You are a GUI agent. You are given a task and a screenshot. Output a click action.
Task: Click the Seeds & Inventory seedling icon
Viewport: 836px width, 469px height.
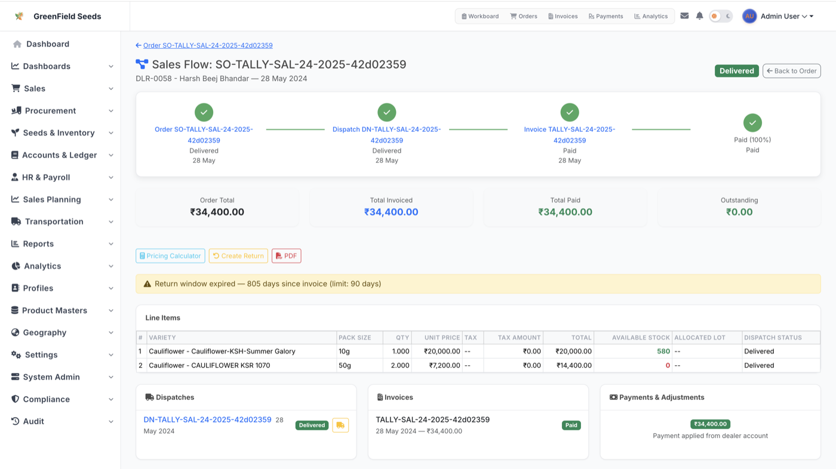(16, 132)
